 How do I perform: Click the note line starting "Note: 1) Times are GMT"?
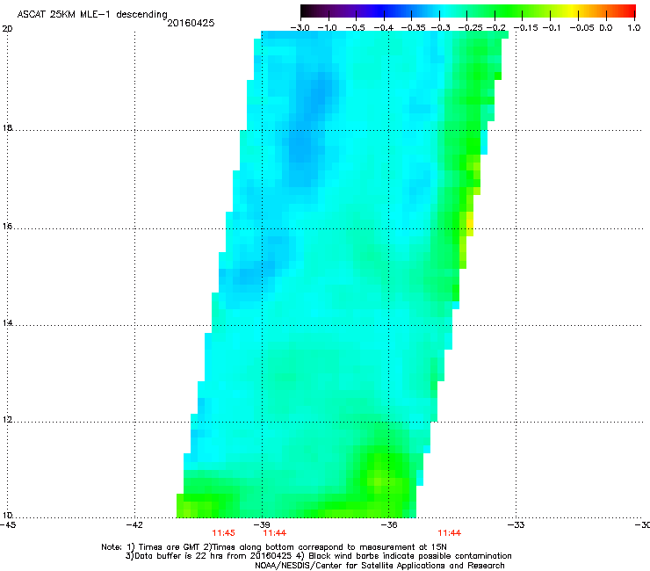274,547
